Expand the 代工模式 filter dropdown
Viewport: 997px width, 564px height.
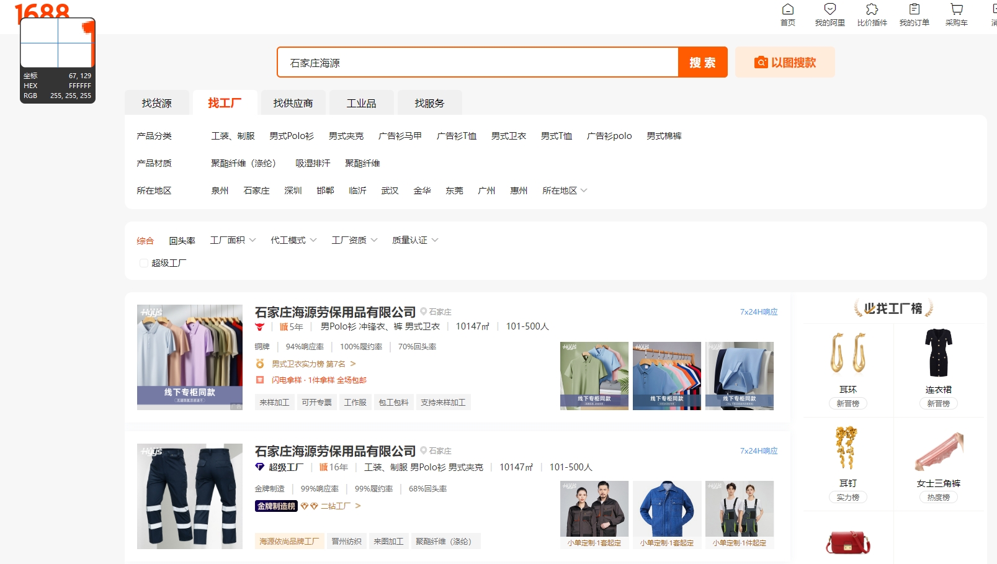click(x=293, y=240)
